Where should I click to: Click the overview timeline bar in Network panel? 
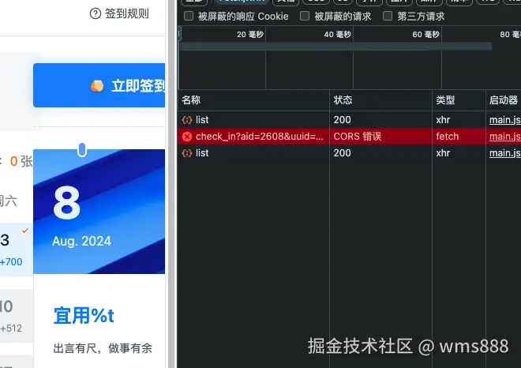335,46
